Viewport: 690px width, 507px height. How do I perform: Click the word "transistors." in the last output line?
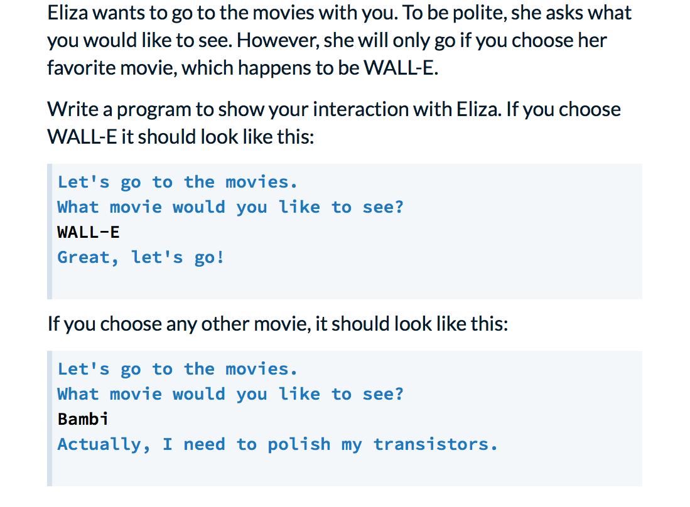[x=436, y=444]
